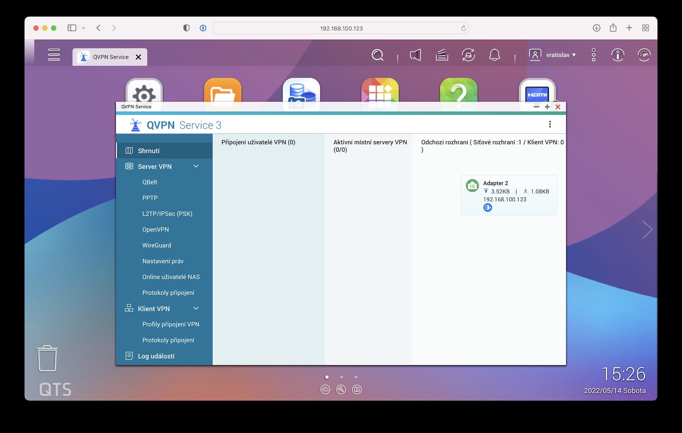Click the QTS search magnifier icon
Viewport: 682px width, 433px height.
click(x=377, y=55)
